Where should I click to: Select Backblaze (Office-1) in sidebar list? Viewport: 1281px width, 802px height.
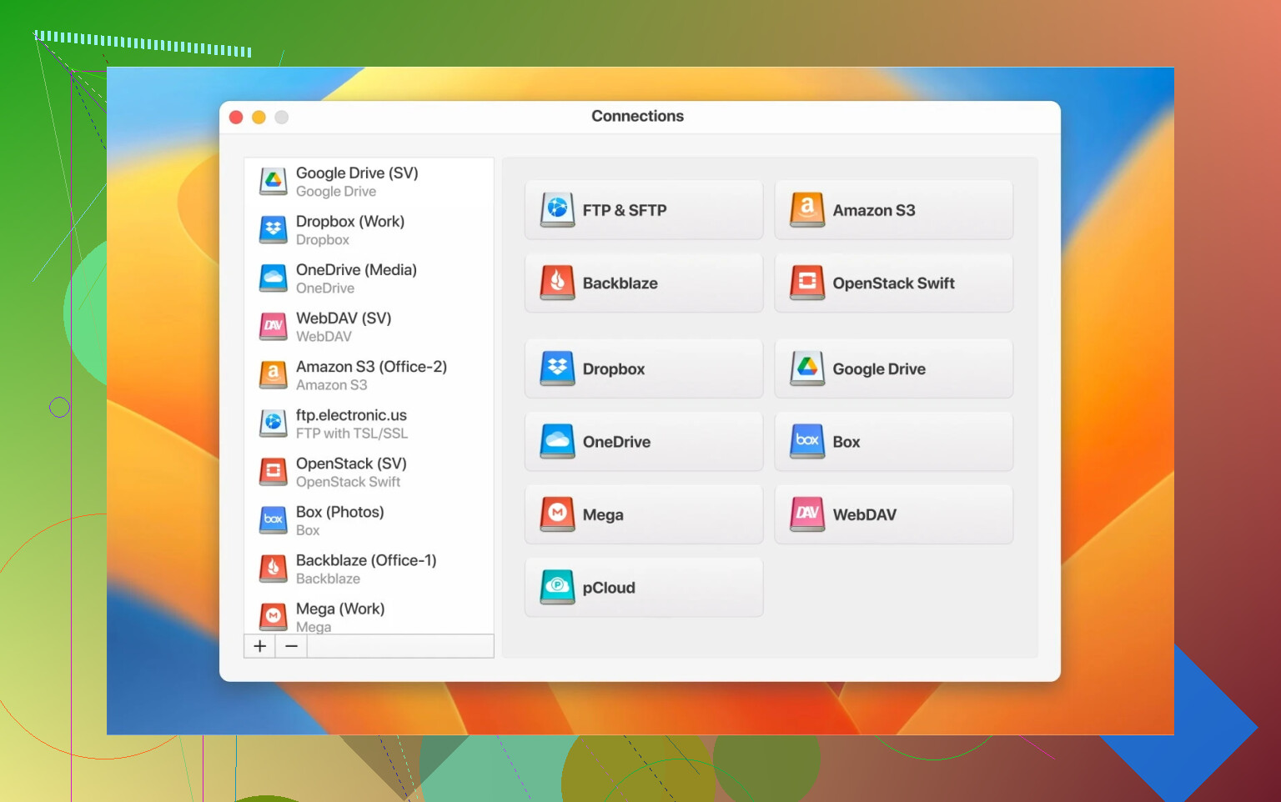tap(368, 569)
